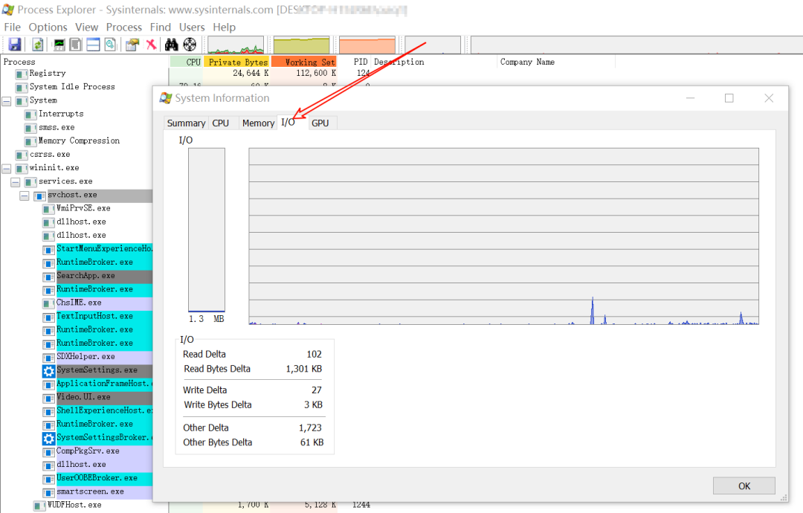Click the crosshair Find Window's Process icon
The image size is (803, 513).
click(190, 45)
